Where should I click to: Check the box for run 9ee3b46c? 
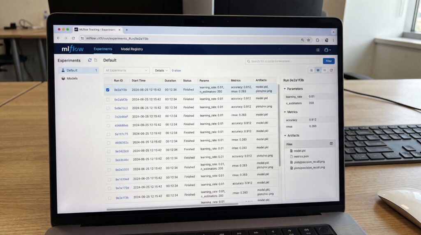pos(109,160)
